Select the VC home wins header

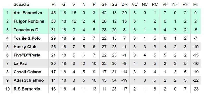coord(134,4)
